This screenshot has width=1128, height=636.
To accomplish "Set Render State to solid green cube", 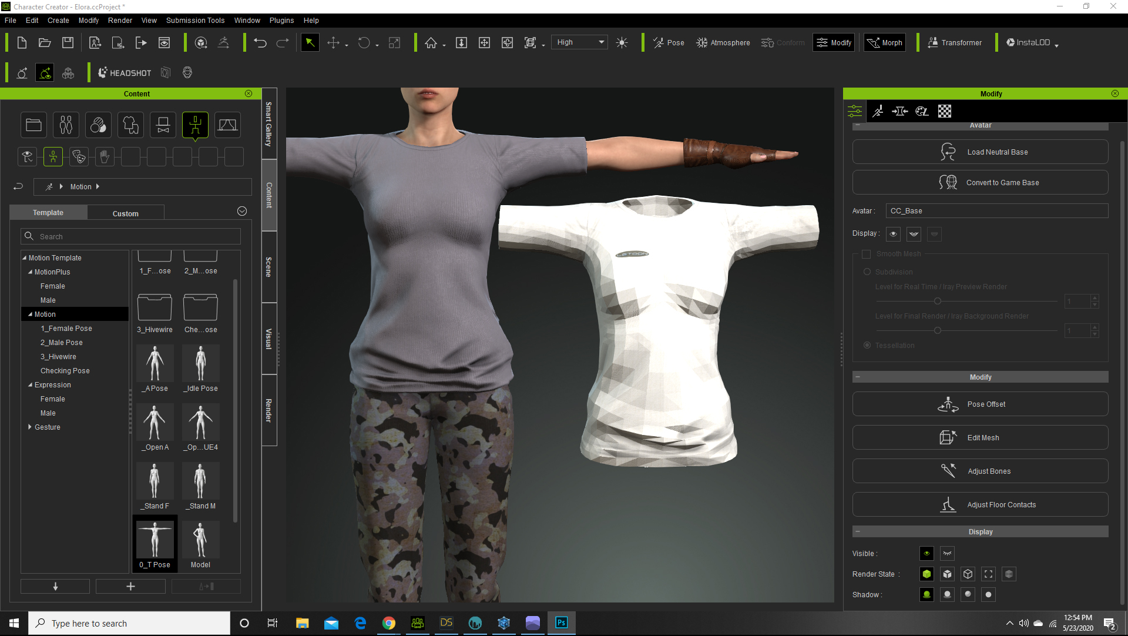I will tap(926, 574).
